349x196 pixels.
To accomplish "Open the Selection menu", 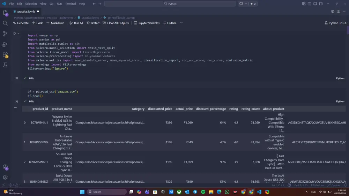I will coord(31,3).
